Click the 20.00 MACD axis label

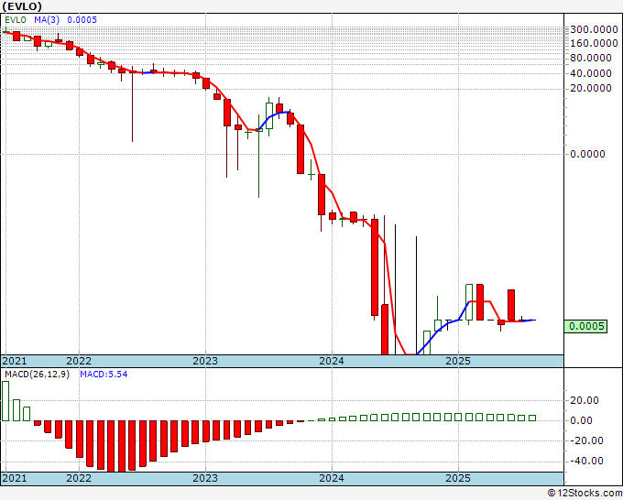[585, 400]
